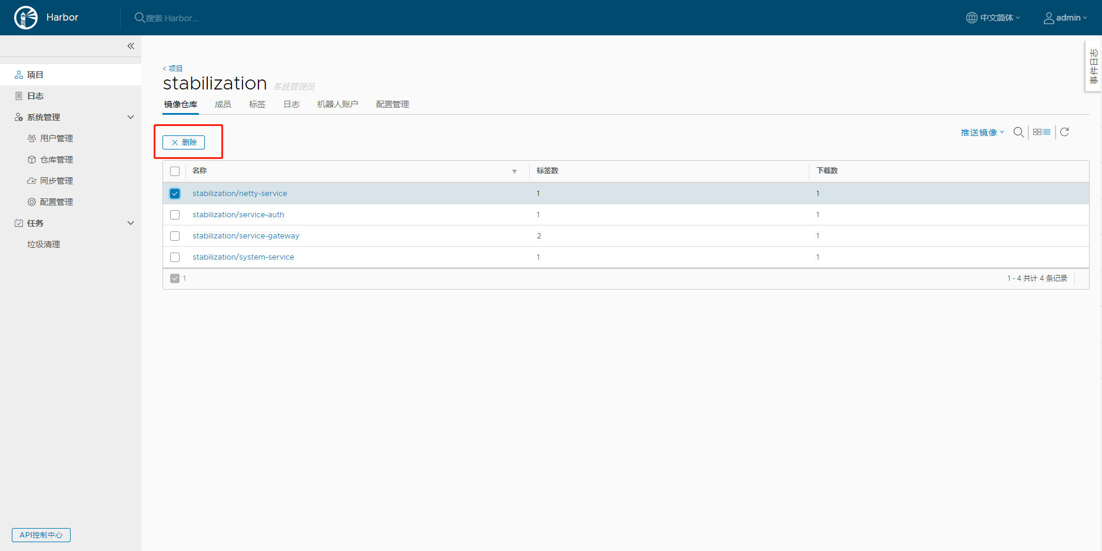Image resolution: width=1102 pixels, height=551 pixels.
Task: Open the stabilization/service-gateway repository link
Action: [x=246, y=236]
